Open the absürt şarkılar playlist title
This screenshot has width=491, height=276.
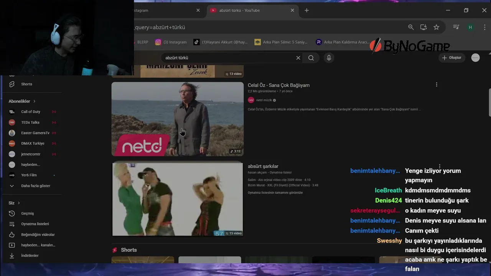point(263,166)
